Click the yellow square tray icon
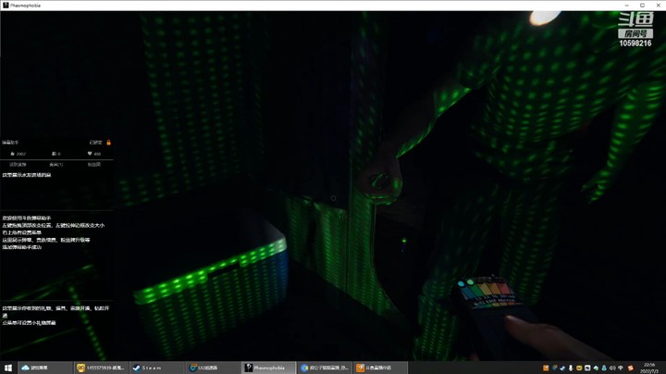Viewport: 666px width, 374px height. tap(579, 368)
